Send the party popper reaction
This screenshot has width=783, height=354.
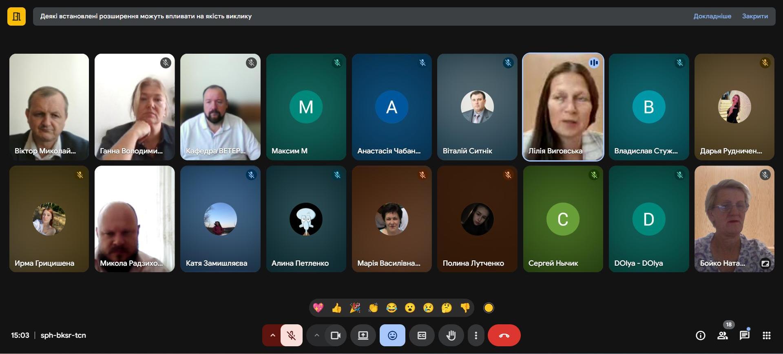tap(355, 308)
